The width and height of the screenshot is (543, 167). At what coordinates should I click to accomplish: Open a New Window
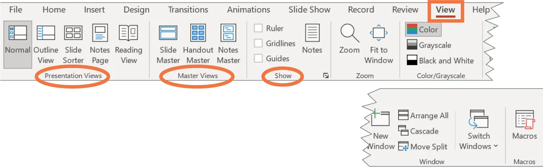point(380,130)
